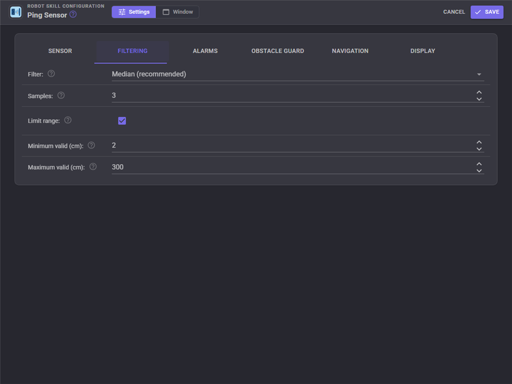Decrease Samples with down arrow
Image resolution: width=512 pixels, height=384 pixels.
tap(479, 99)
